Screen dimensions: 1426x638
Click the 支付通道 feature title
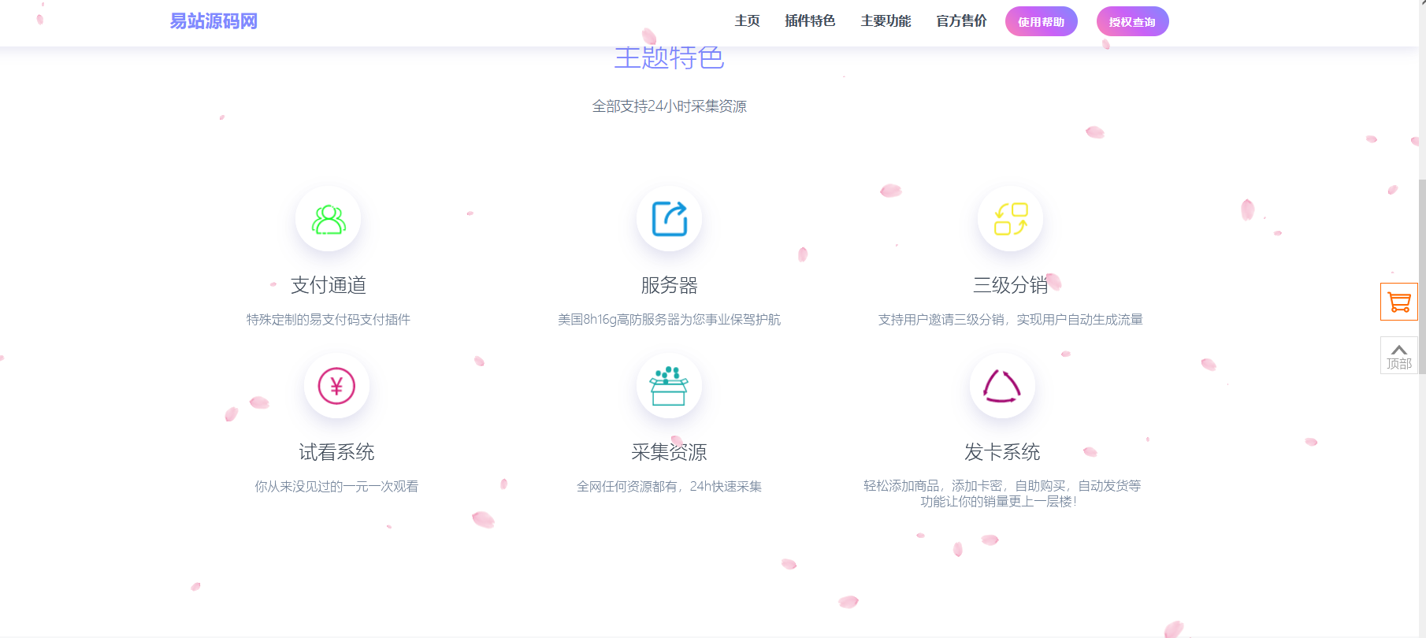coord(329,285)
